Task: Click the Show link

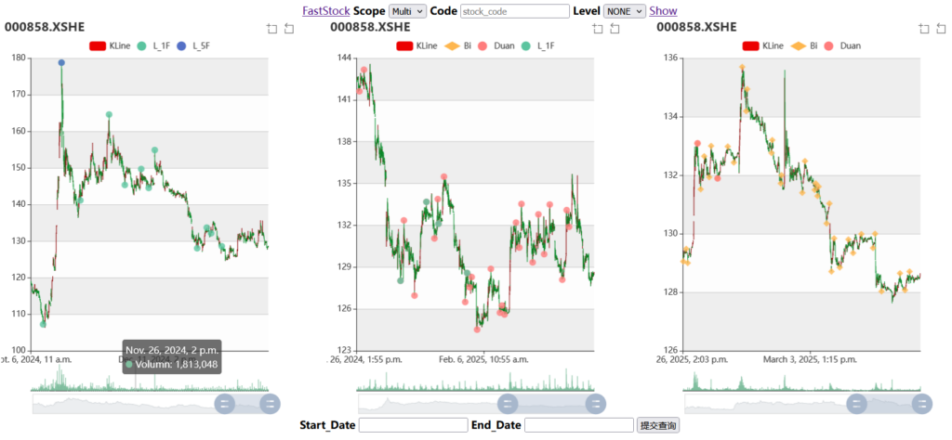Action: click(x=663, y=11)
